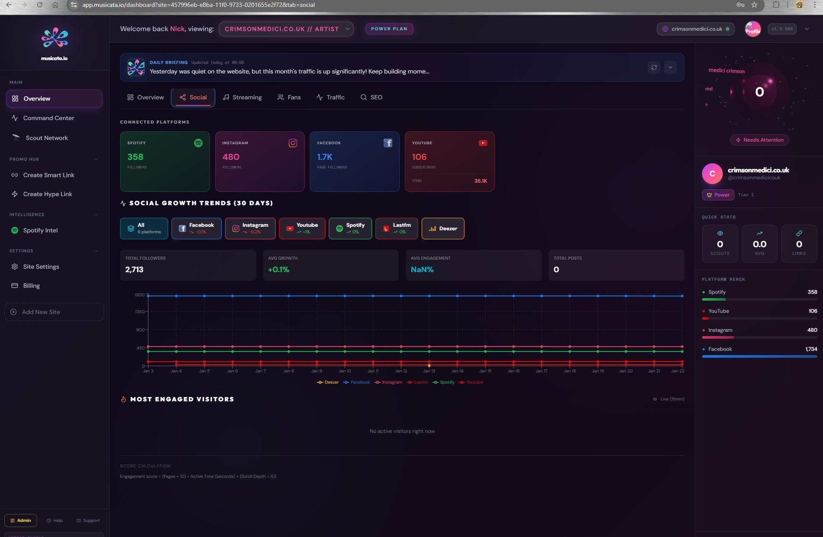Click the profile avatar in header
This screenshot has width=823, height=537.
tap(753, 29)
